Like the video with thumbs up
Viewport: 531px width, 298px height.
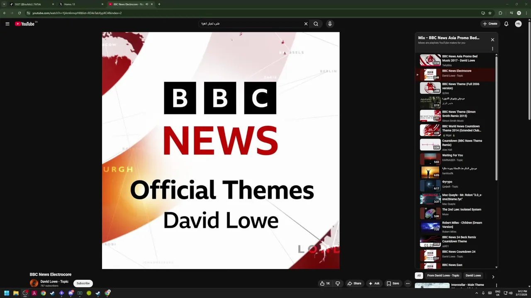click(324, 284)
